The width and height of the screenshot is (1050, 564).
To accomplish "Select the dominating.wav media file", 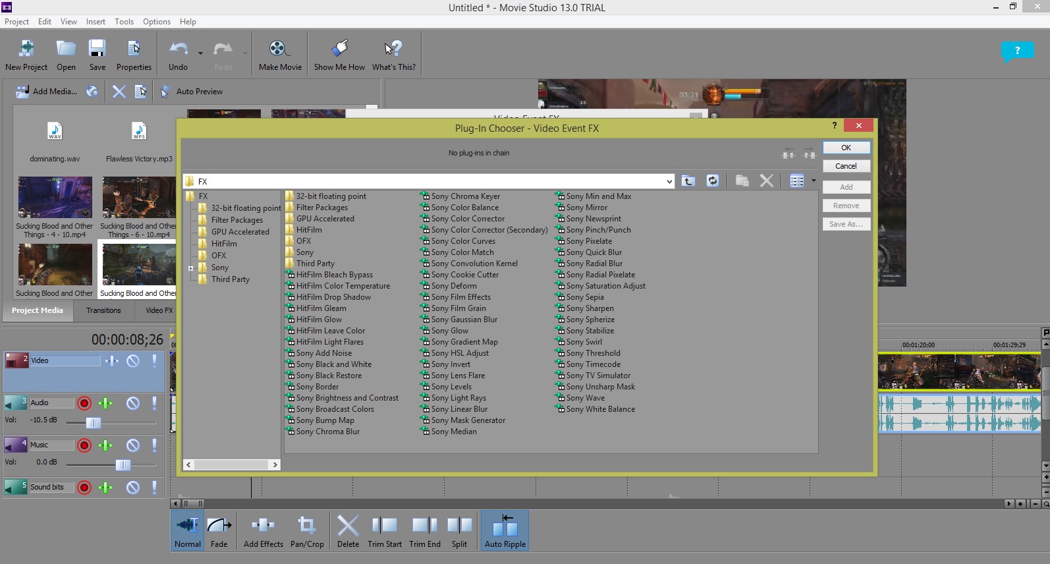I will click(55, 142).
